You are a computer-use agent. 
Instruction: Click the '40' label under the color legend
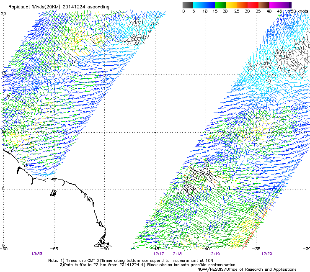coord(269,11)
